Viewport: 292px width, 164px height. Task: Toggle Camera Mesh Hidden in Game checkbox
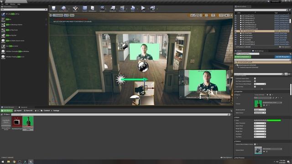tap(255, 144)
